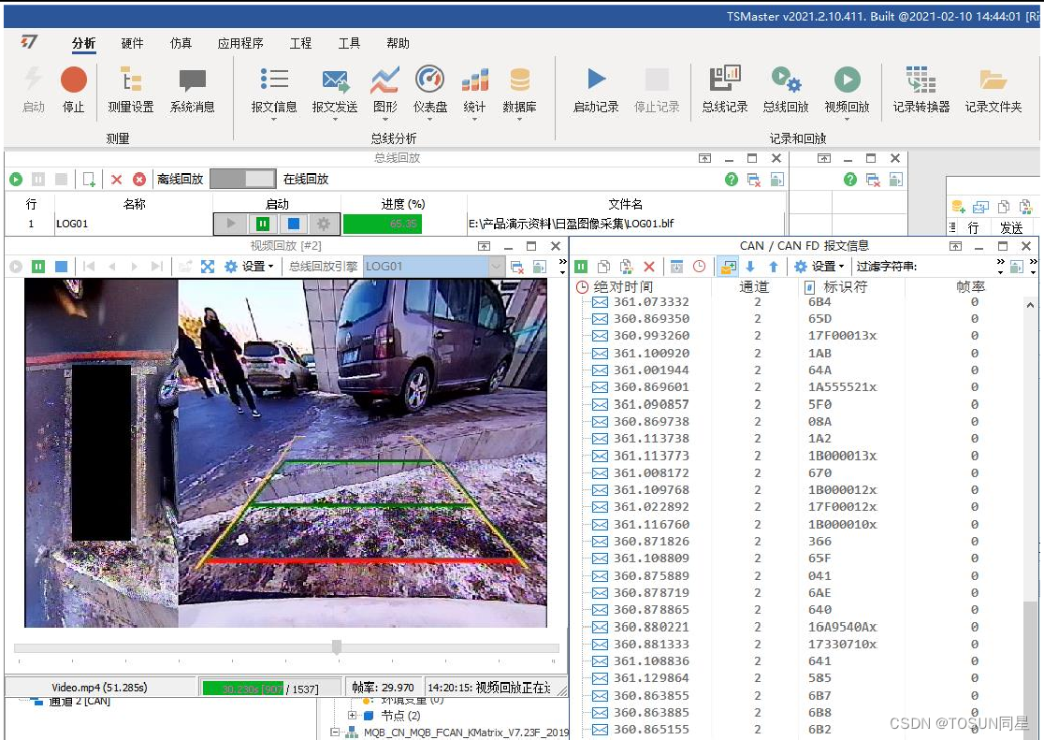Screen dimensions: 1044x740
Task: Expand the 节点 (2) tree node
Action: pyautogui.click(x=353, y=715)
